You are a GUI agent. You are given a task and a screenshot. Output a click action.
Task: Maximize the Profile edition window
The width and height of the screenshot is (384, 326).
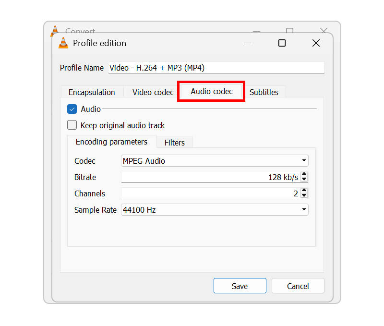pos(282,43)
